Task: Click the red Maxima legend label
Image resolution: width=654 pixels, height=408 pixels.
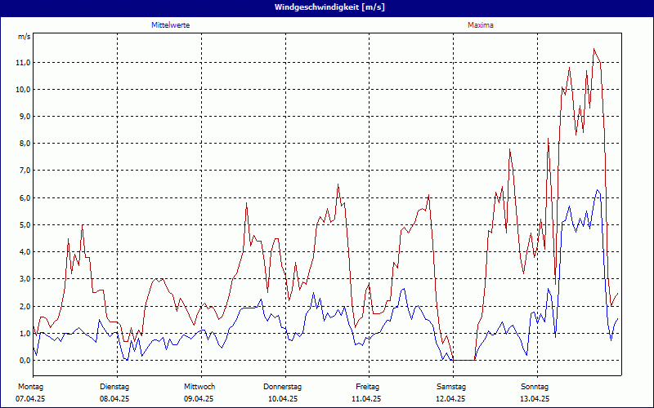Action: coord(481,25)
